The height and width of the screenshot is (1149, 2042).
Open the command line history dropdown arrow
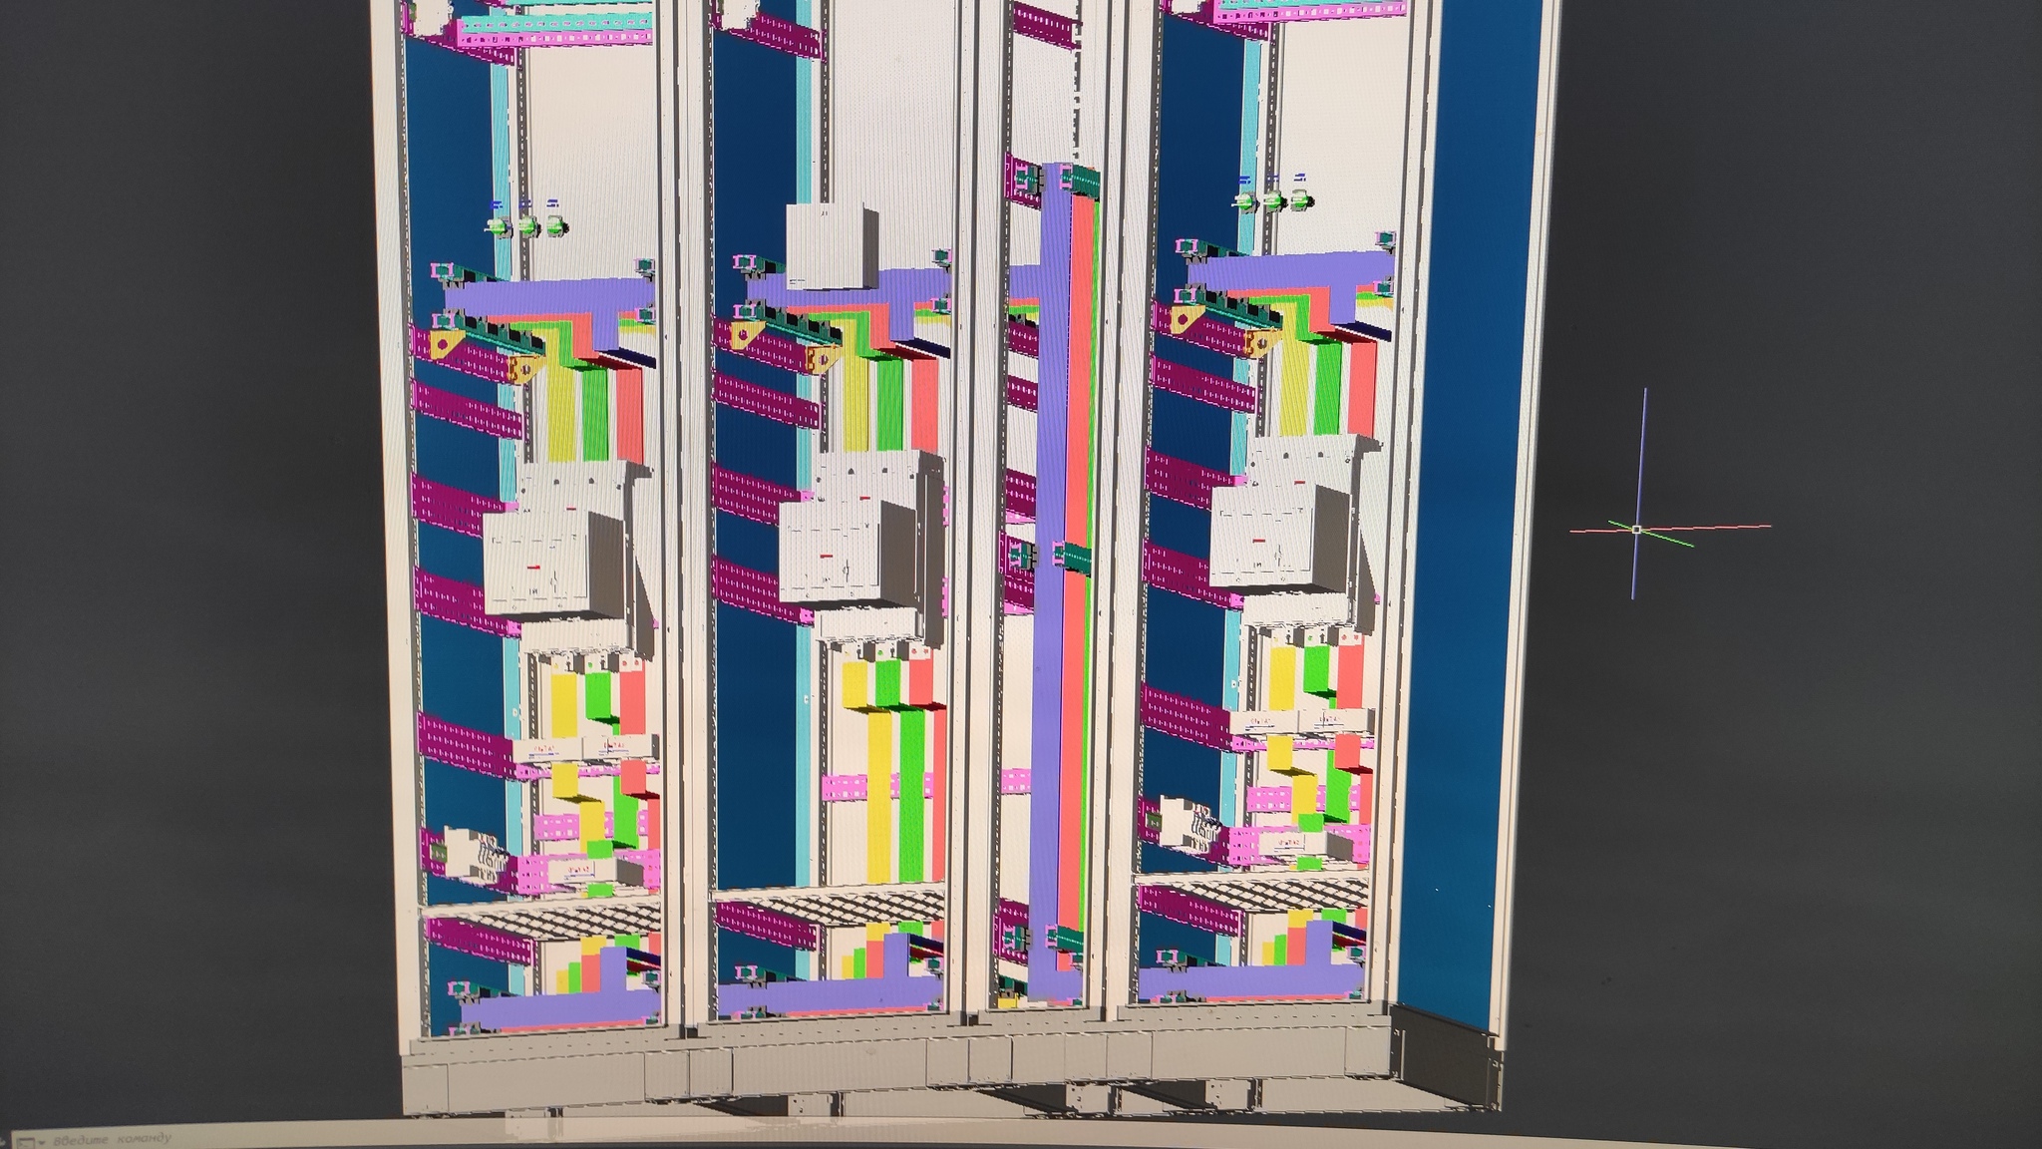coord(43,1143)
